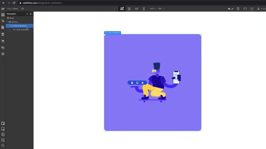Open the Ecommerce cart panel
This screenshot has height=149, width=266.
pos(3,41)
